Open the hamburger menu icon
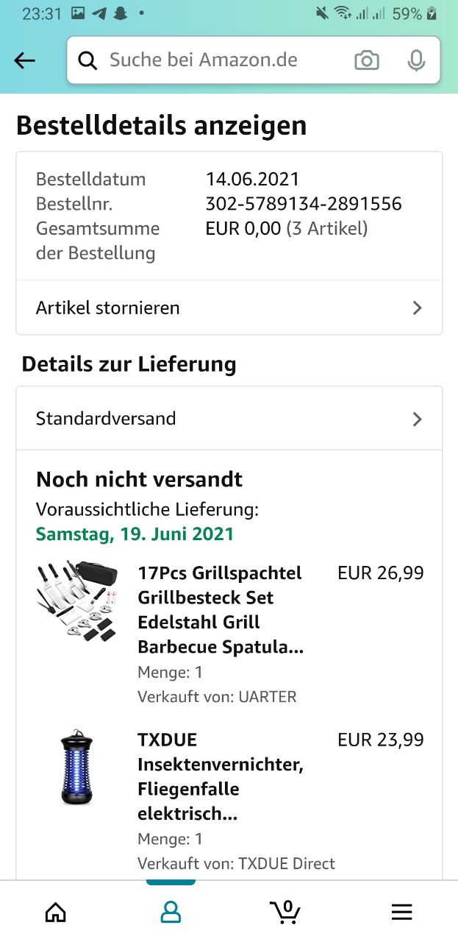458x942 pixels. click(x=401, y=913)
